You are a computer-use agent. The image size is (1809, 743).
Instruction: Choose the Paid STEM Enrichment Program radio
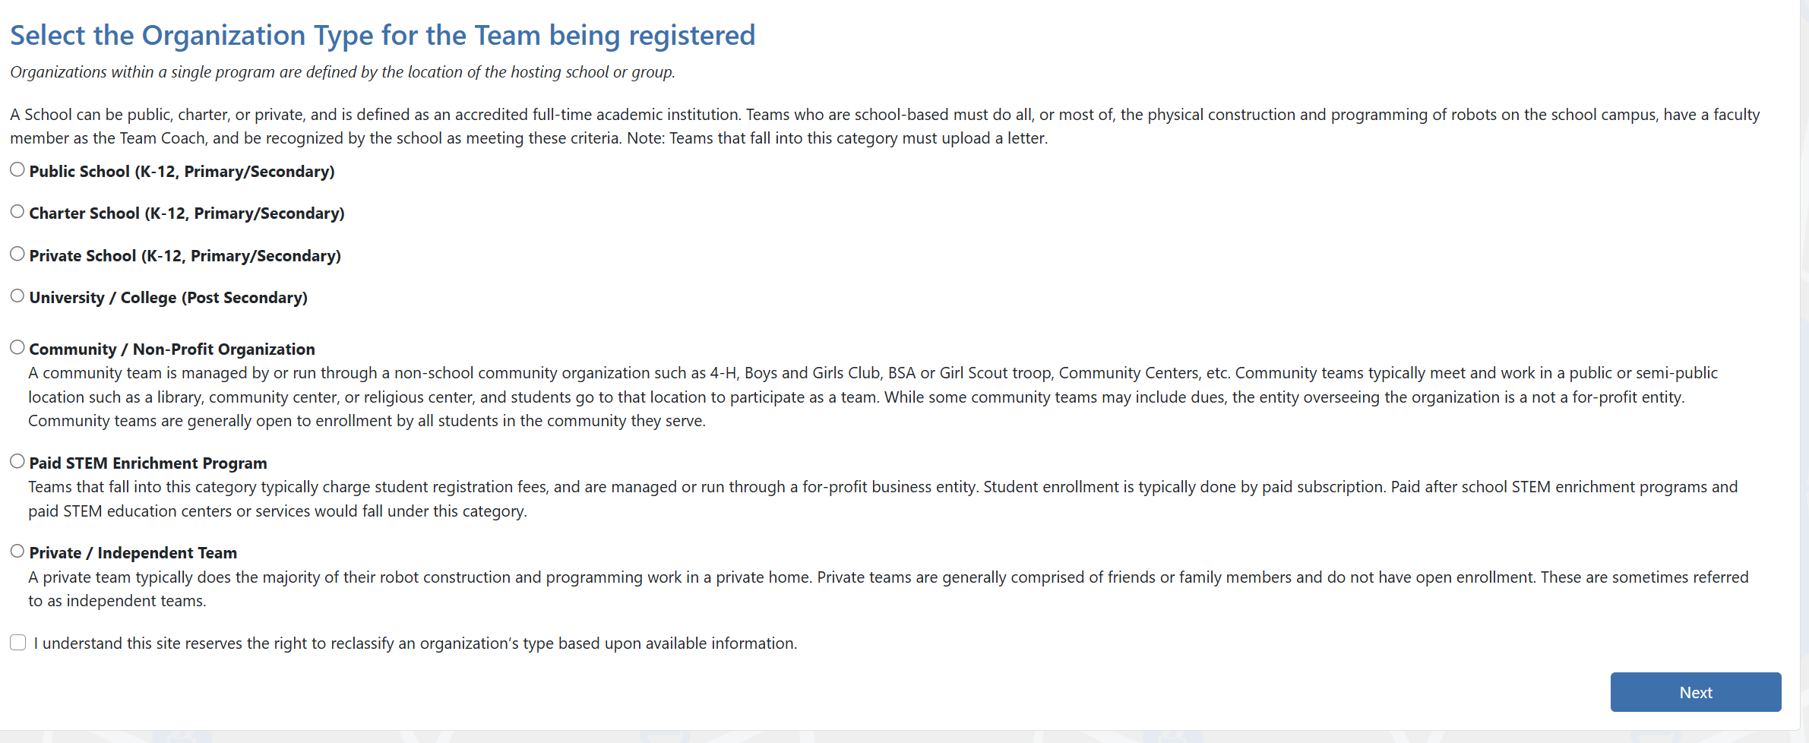click(x=17, y=461)
